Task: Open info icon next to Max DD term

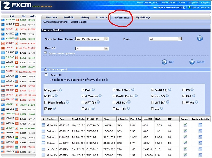Action: coord(167,96)
